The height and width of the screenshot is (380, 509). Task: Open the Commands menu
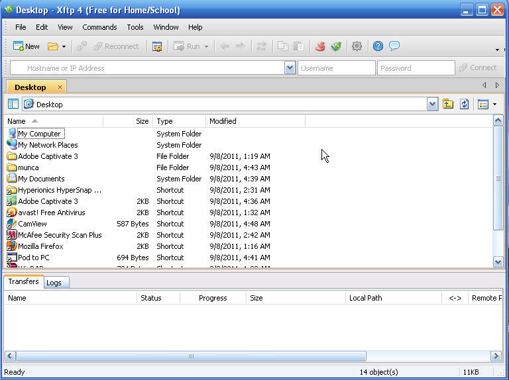pos(99,27)
